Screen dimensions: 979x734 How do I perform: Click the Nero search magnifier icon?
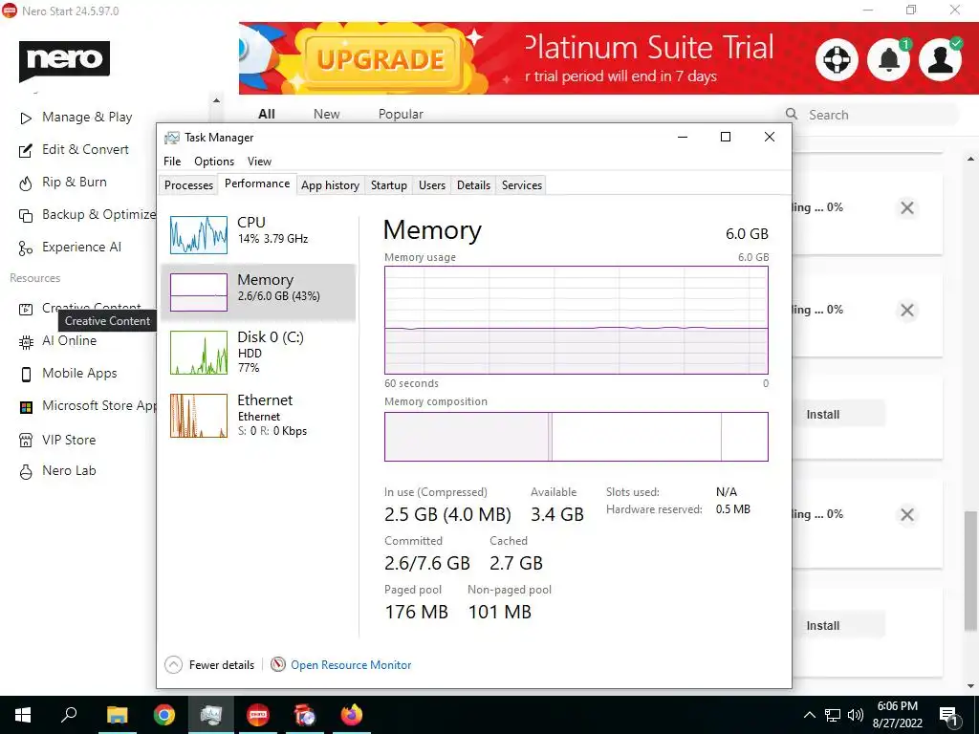tap(792, 115)
